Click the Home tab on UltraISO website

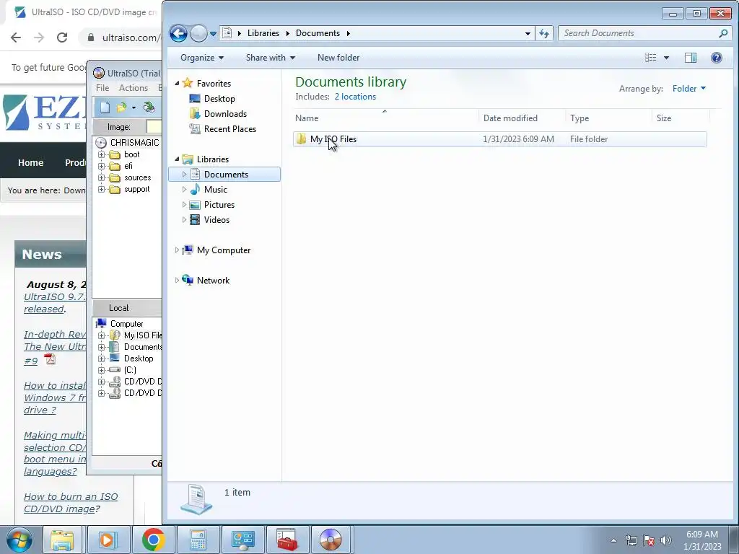30,162
